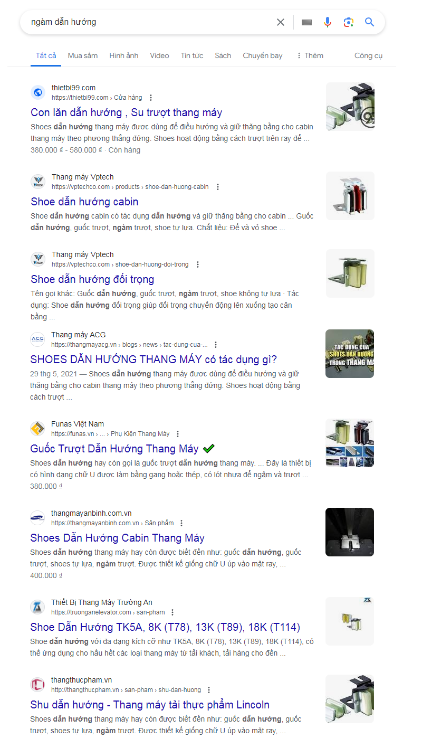422x748 pixels.
Task: Open 'Shoe dẫn hướng cabin' result link
Action: [84, 202]
